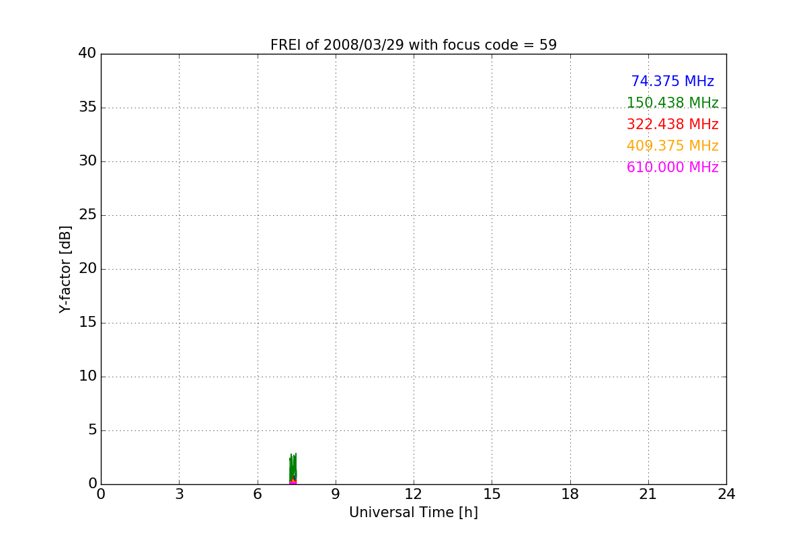This screenshot has height=538, width=807.
Task: Click x-axis tick label 3
Action: (x=179, y=494)
